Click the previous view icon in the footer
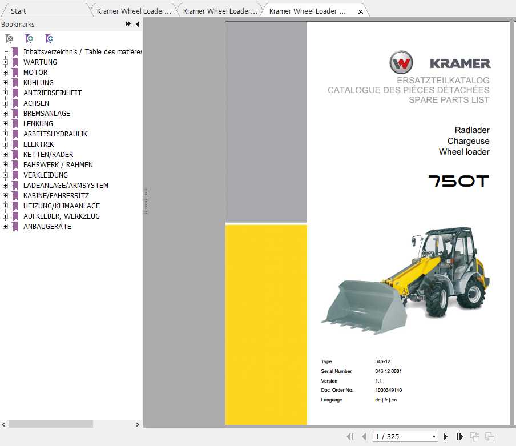This screenshot has height=446, width=516. coord(474,436)
